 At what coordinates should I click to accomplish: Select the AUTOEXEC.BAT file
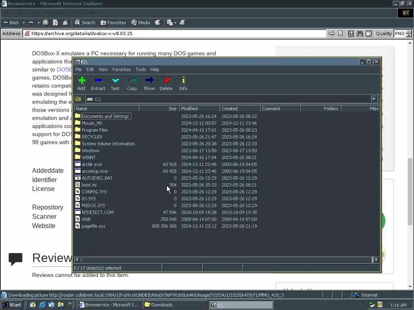[97, 178]
